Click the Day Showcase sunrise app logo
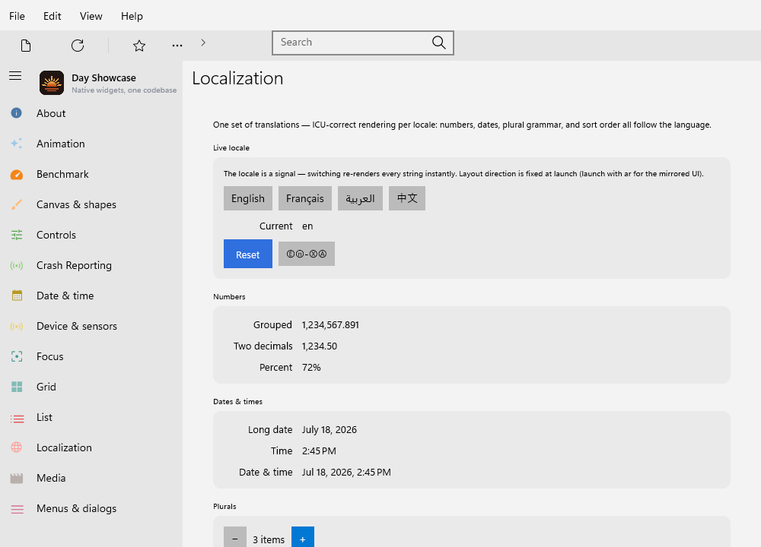 52,83
